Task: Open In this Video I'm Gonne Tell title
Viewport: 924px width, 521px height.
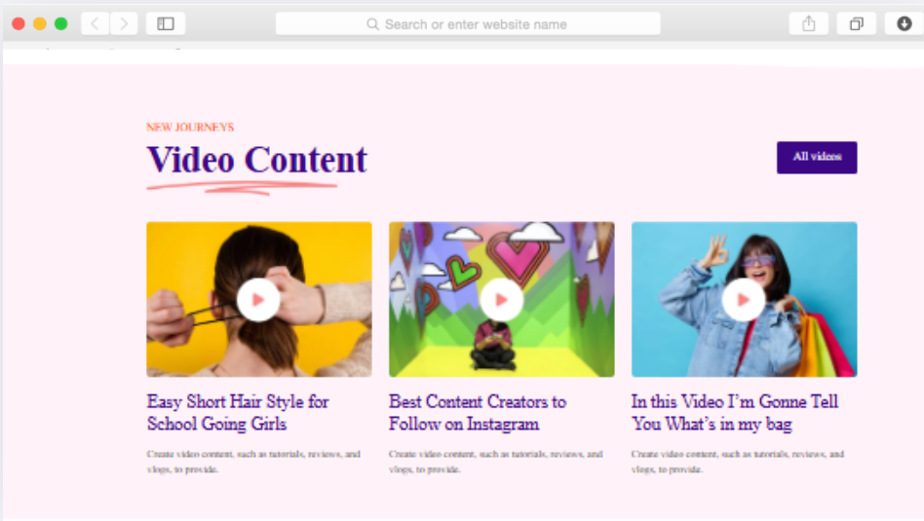Action: [x=734, y=412]
